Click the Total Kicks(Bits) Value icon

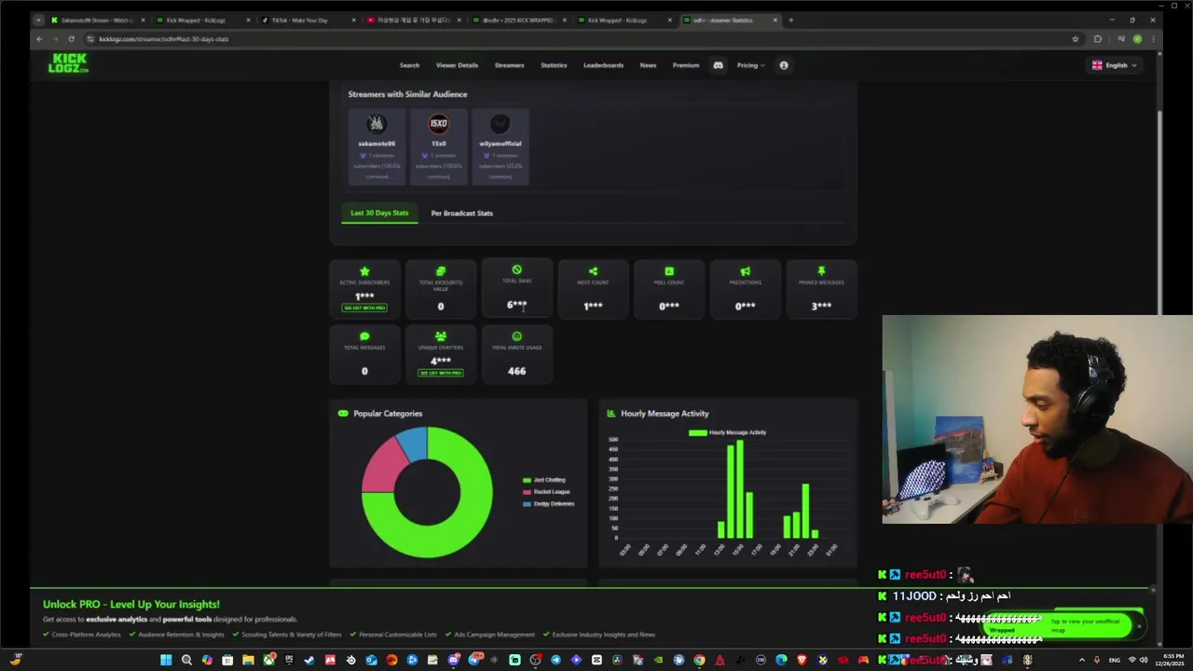441,271
